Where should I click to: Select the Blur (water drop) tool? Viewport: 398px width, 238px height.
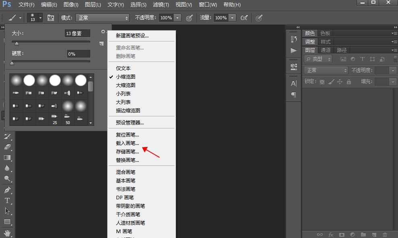point(7,168)
